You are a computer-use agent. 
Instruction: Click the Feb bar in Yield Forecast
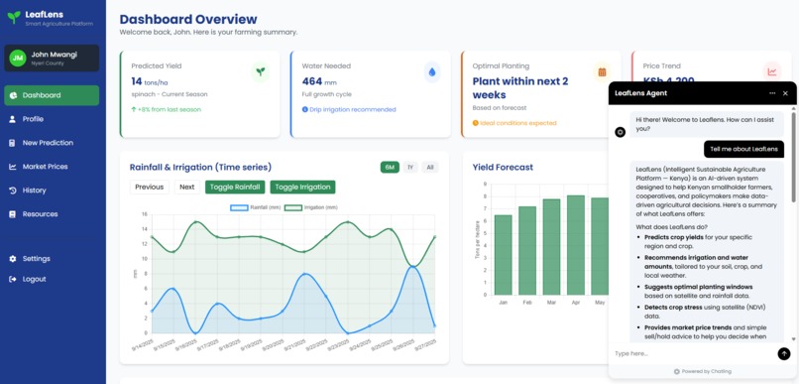[x=527, y=251]
